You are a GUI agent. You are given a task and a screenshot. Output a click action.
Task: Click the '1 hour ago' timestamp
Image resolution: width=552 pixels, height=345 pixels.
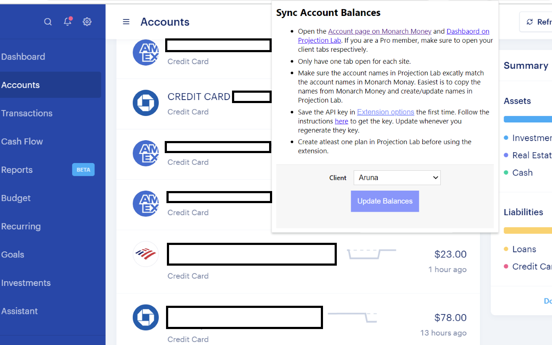tap(448, 270)
